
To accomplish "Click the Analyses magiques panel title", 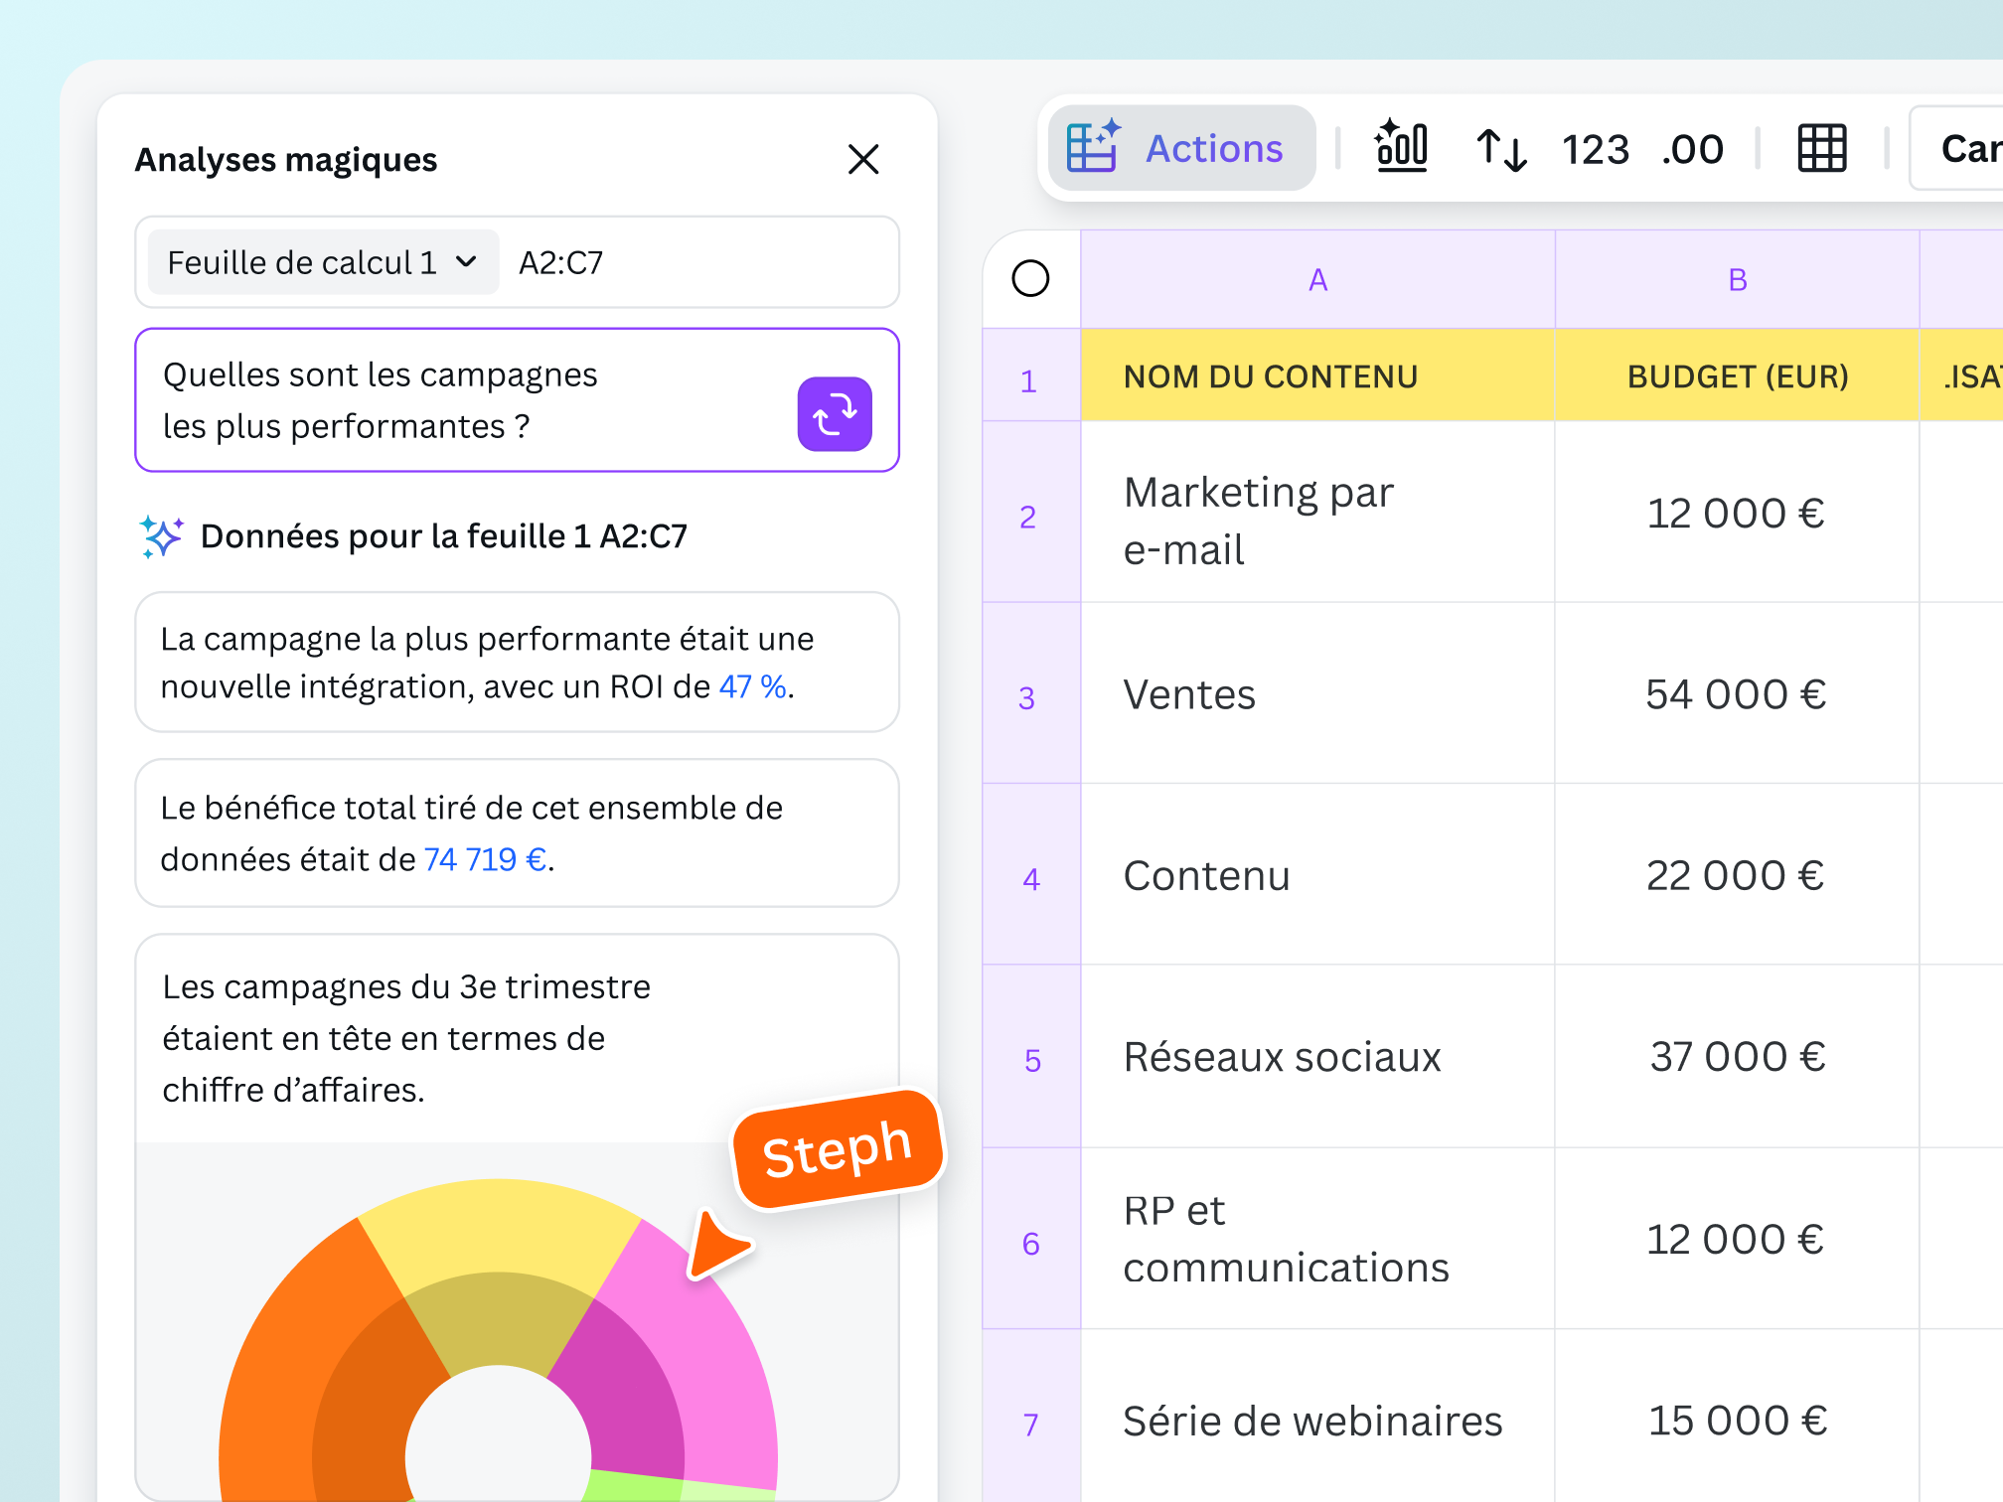I will [x=286, y=160].
